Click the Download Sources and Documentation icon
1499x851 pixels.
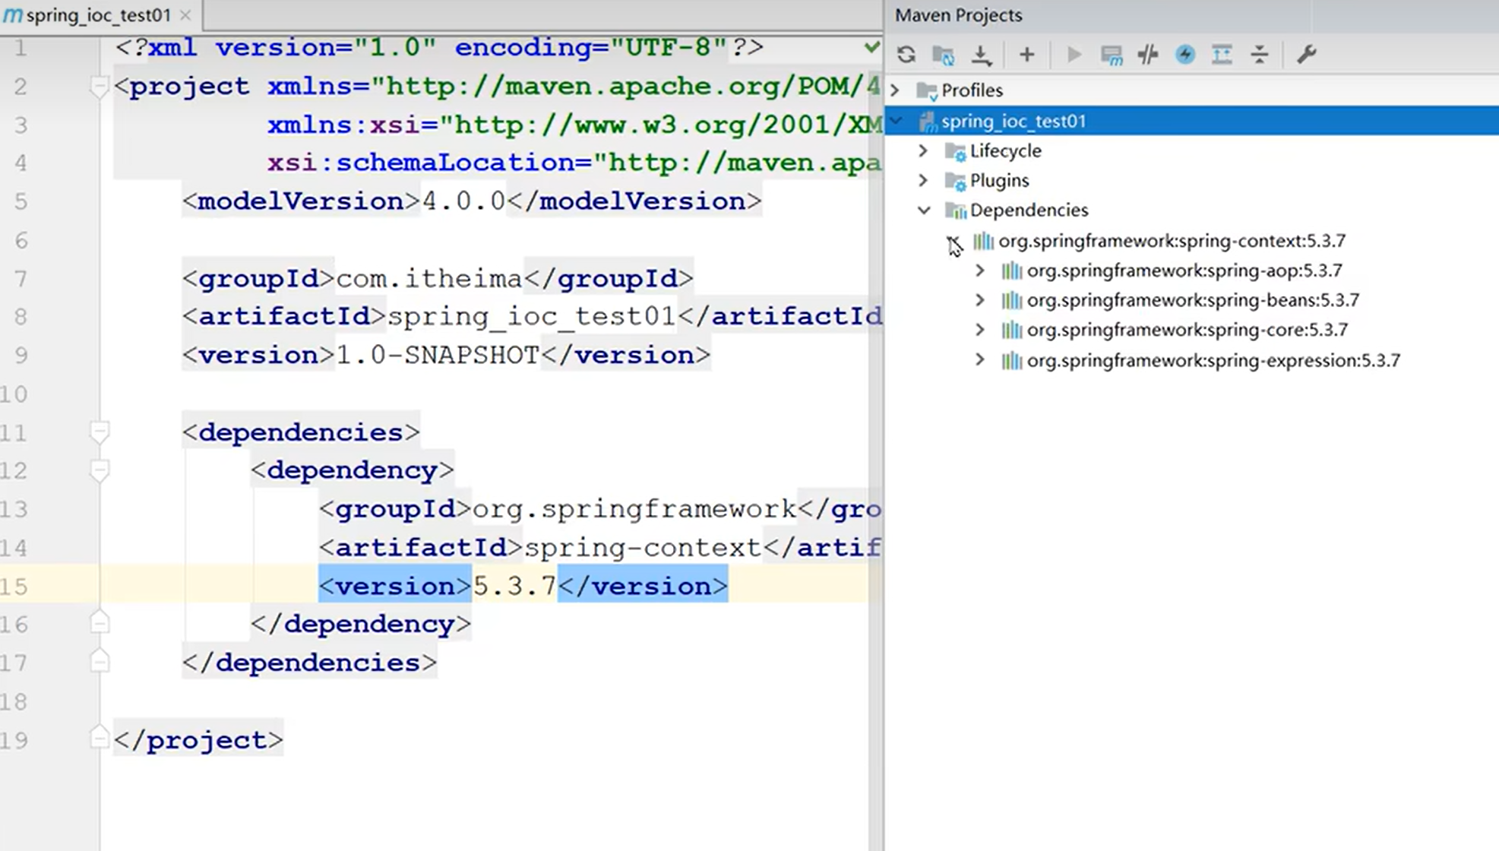(x=982, y=55)
